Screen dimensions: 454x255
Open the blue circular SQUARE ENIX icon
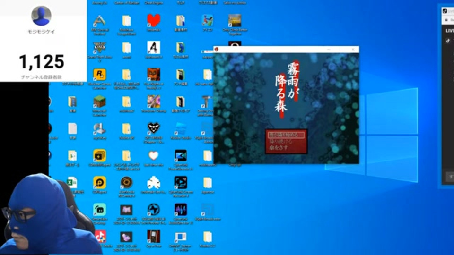coord(153,210)
